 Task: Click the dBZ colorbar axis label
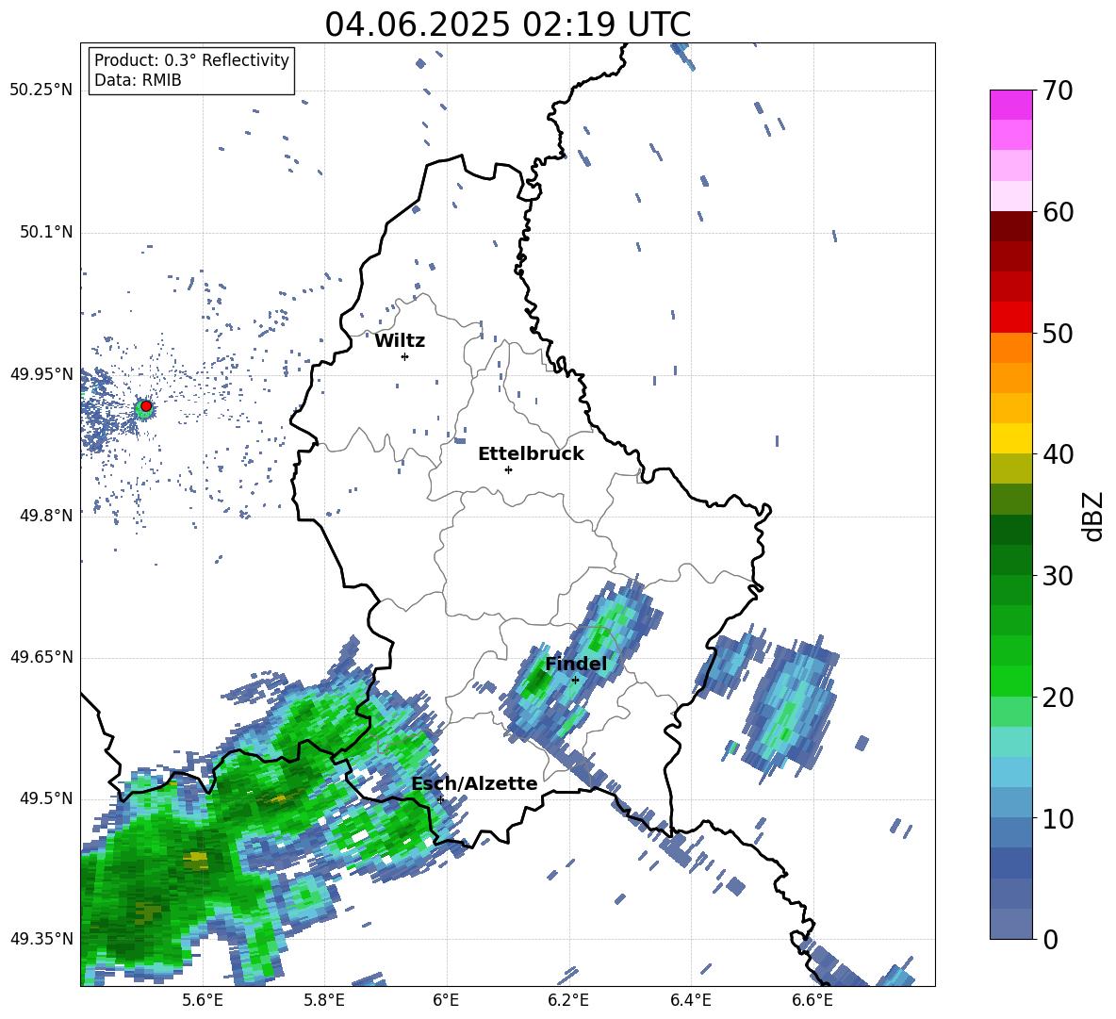click(1092, 517)
